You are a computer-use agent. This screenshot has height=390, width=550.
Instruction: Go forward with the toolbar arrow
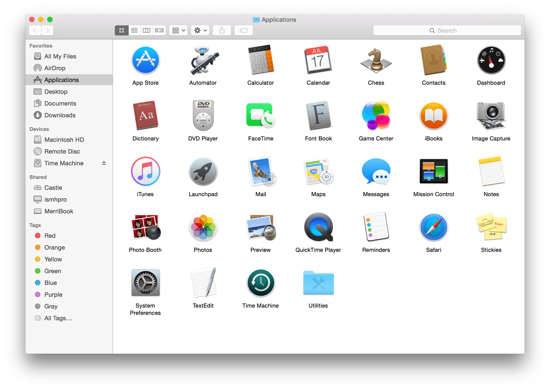(47, 30)
